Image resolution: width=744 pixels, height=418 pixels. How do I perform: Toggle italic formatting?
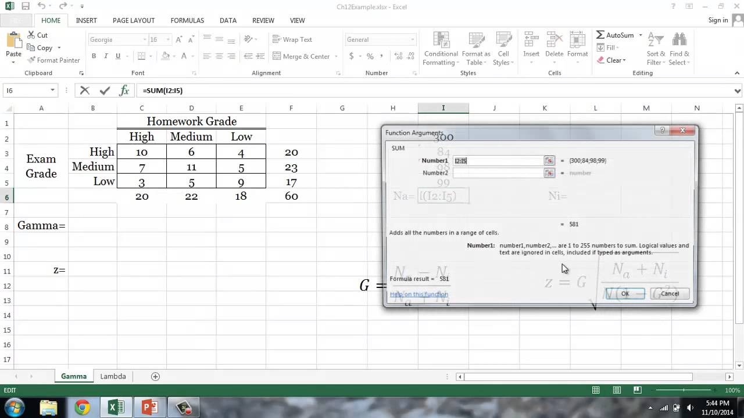tap(106, 56)
